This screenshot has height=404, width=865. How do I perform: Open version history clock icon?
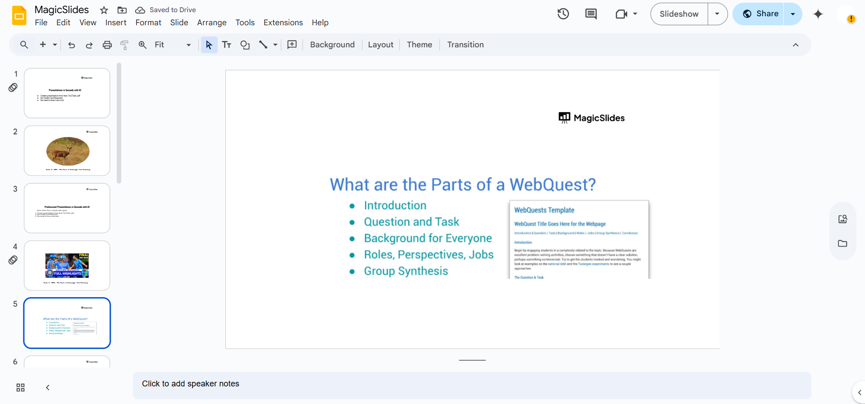coord(563,14)
